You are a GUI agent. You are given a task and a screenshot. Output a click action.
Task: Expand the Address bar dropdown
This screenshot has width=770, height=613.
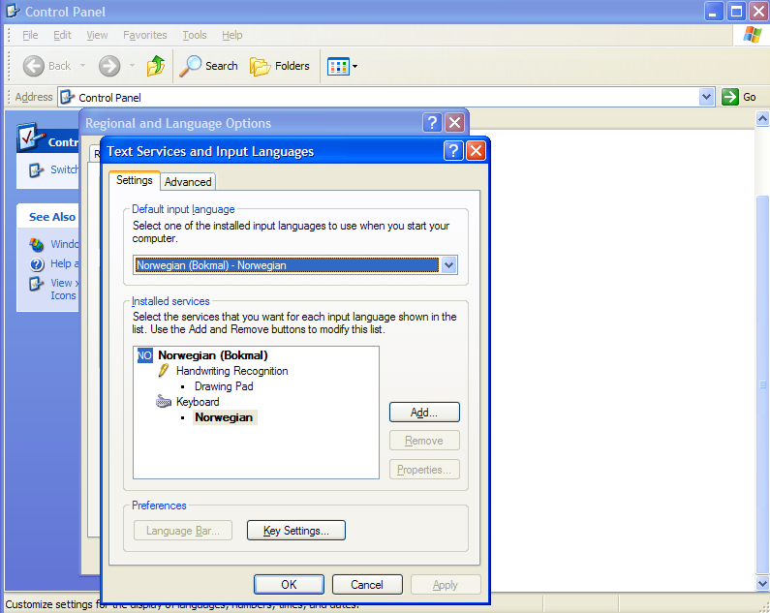click(x=706, y=97)
